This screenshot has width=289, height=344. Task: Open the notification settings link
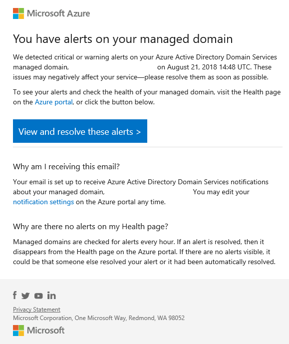click(43, 202)
